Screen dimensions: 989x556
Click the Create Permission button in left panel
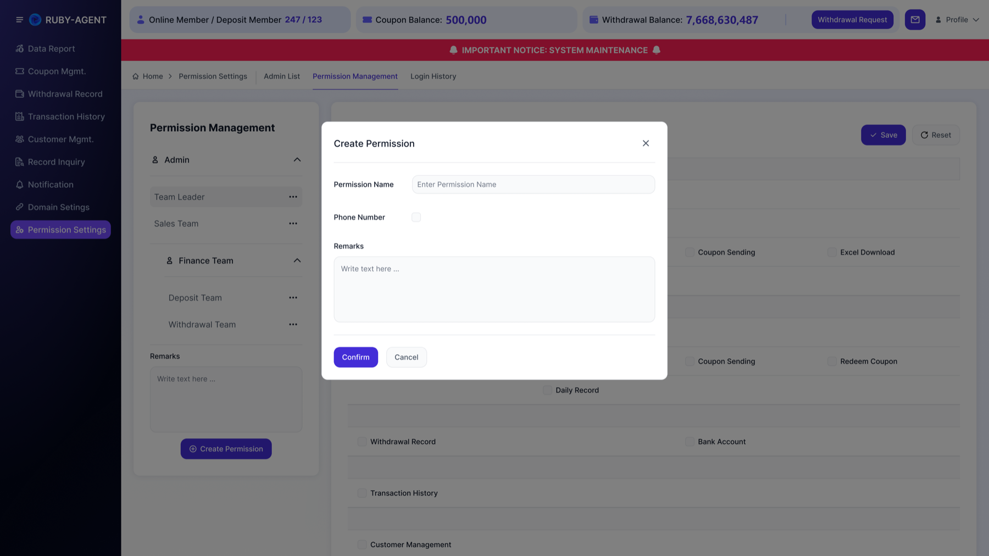[226, 449]
